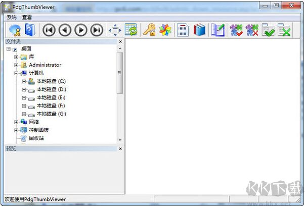305x207 pixels.
Task: Click the colorful pinwheel icon
Action: click(165, 30)
